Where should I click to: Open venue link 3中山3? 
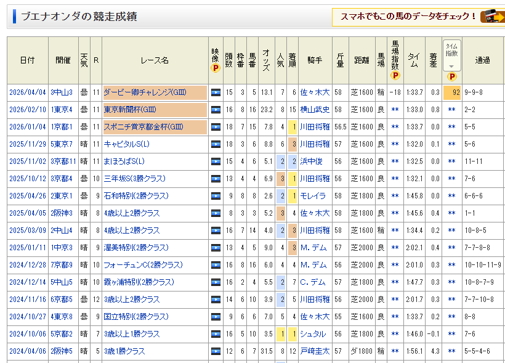[x=62, y=92]
